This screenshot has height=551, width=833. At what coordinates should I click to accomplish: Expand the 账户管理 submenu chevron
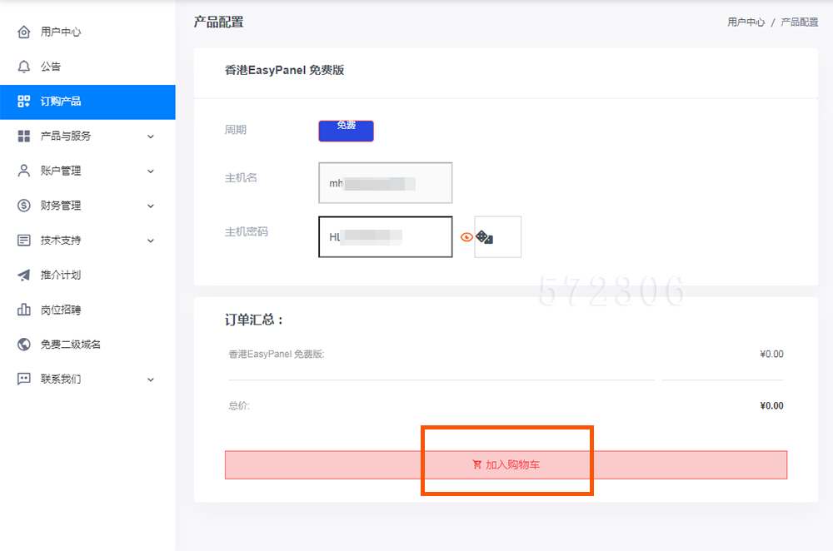(151, 171)
